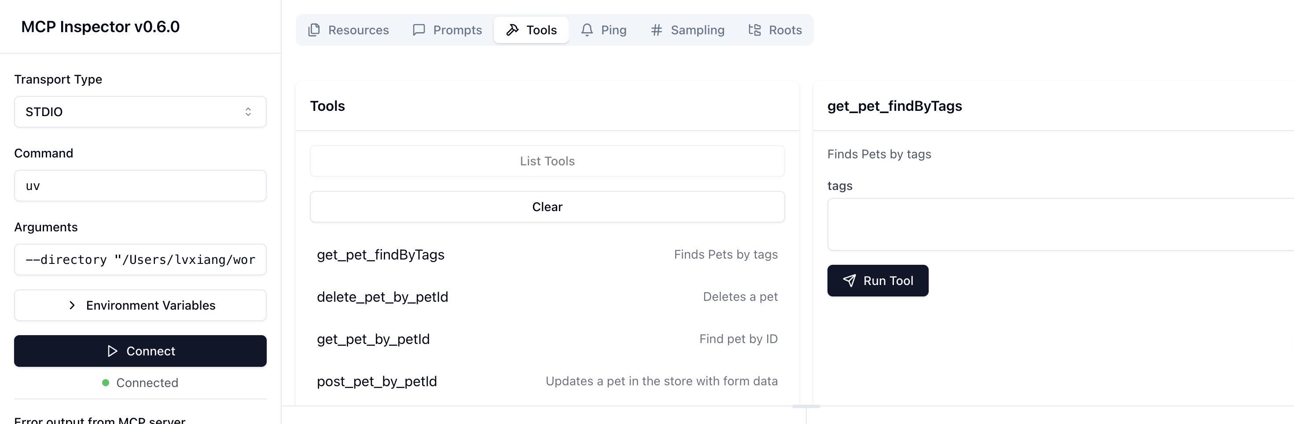1294x424 pixels.
Task: Click the Prompts chat bubble icon
Action: coord(419,30)
